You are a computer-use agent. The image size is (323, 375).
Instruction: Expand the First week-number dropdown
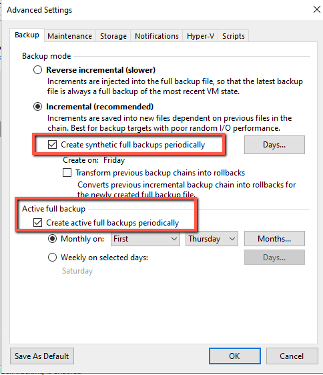coord(145,239)
